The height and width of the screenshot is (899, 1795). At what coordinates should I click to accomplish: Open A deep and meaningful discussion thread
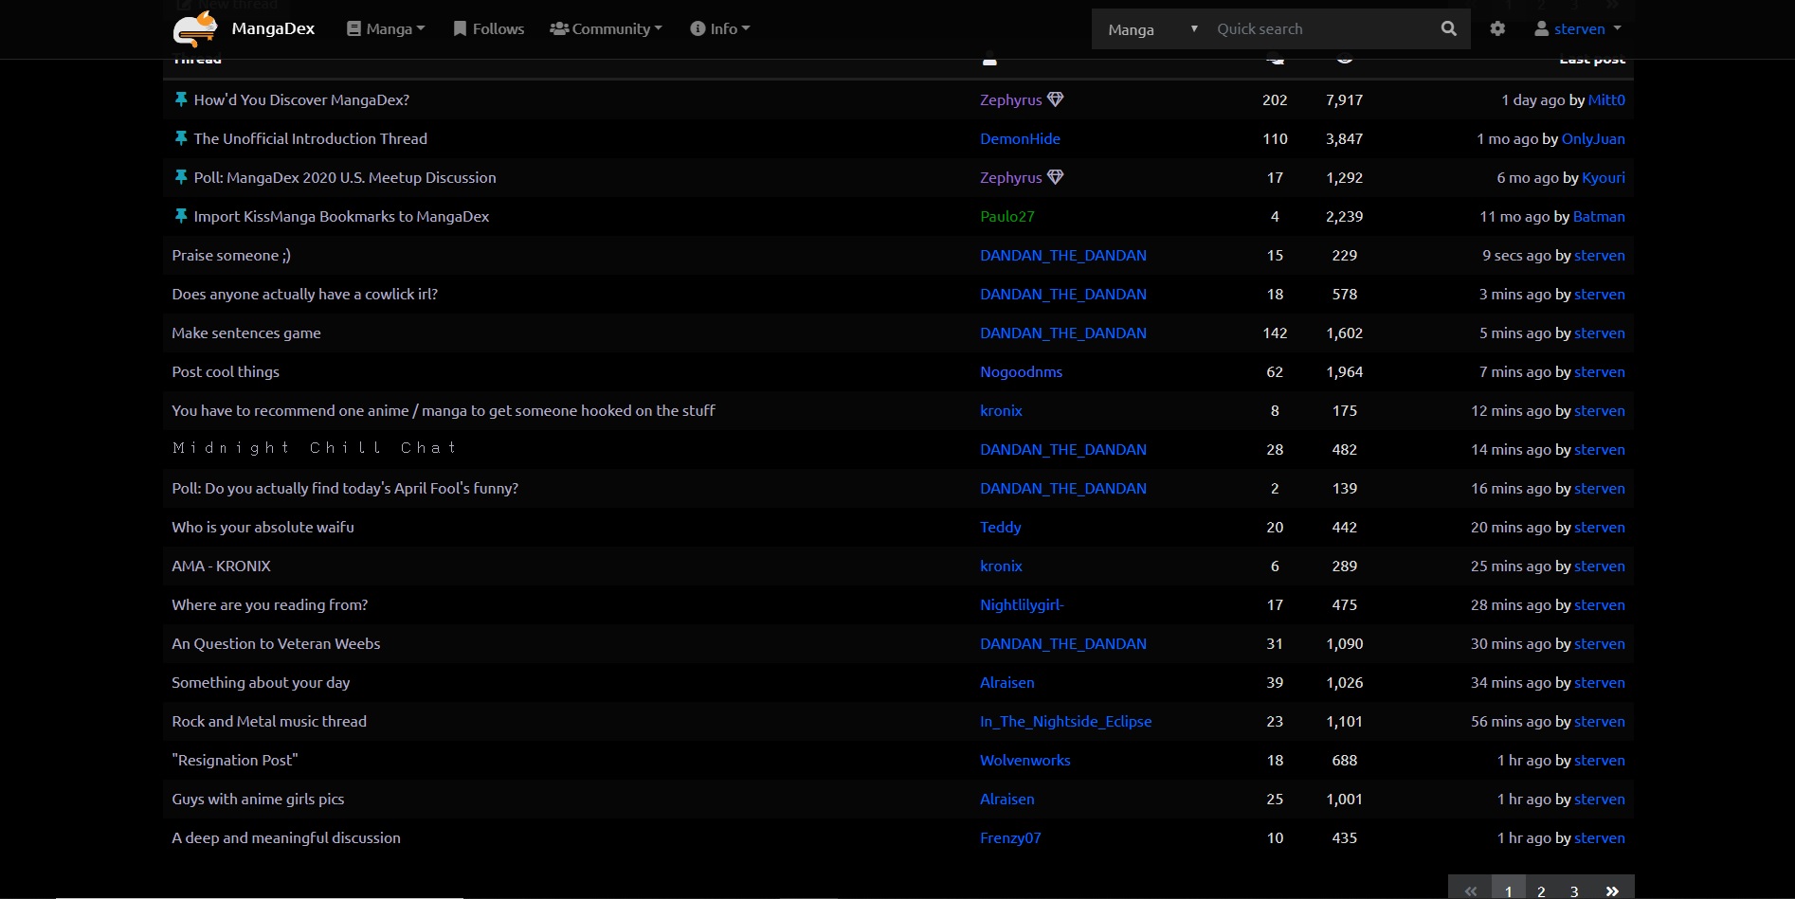[x=286, y=837]
